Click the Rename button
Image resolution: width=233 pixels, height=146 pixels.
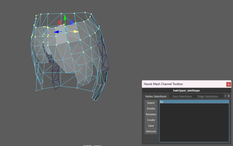(x=151, y=114)
